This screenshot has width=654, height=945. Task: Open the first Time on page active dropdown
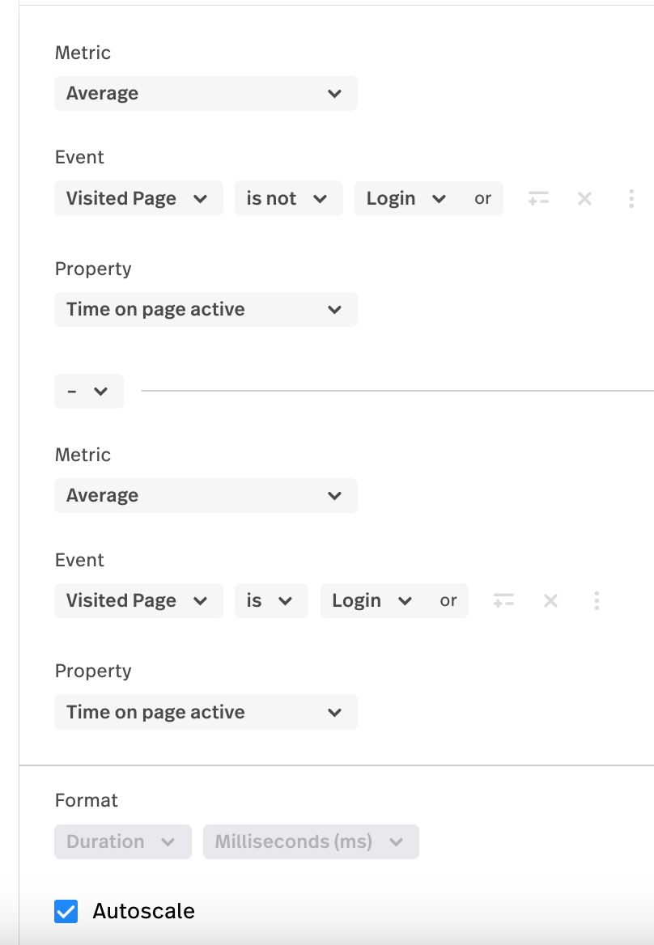[206, 310]
